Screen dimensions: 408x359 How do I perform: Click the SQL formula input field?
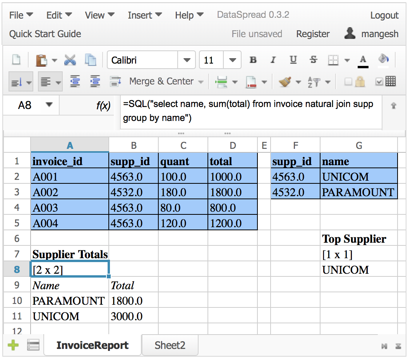[x=251, y=112]
